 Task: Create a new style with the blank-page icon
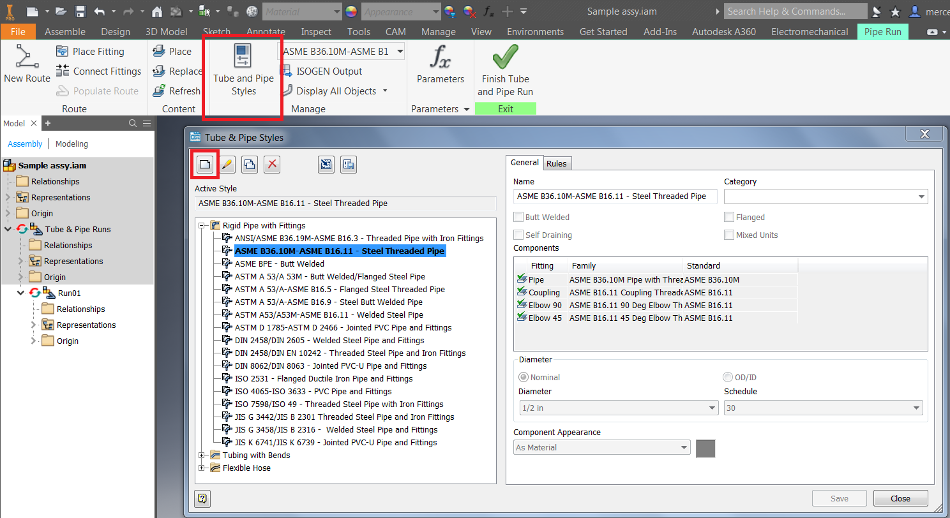click(x=204, y=164)
